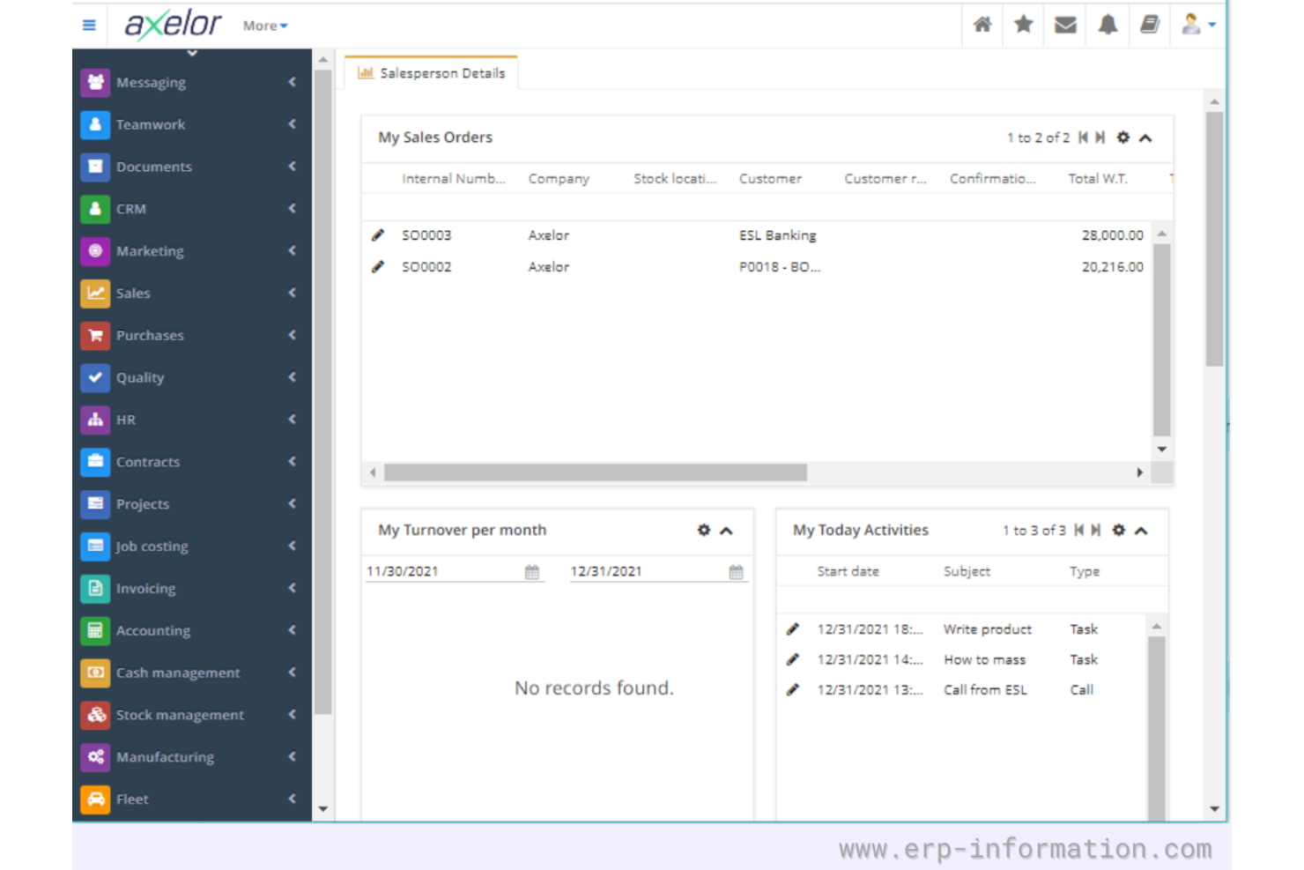Open My Turnover per month settings gear
The height and width of the screenshot is (870, 1304).
(x=703, y=530)
